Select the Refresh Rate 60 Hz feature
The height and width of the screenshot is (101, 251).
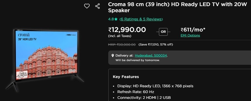[x=135, y=92]
